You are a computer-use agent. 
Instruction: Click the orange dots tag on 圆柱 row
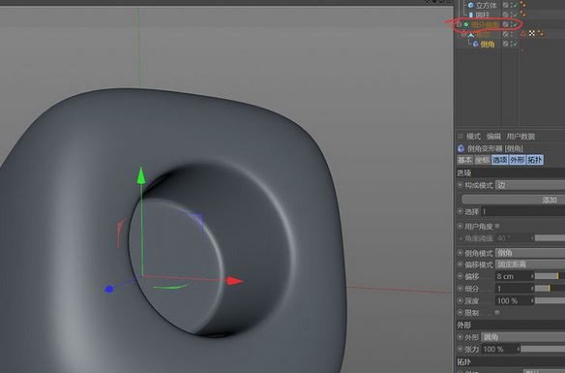click(522, 15)
